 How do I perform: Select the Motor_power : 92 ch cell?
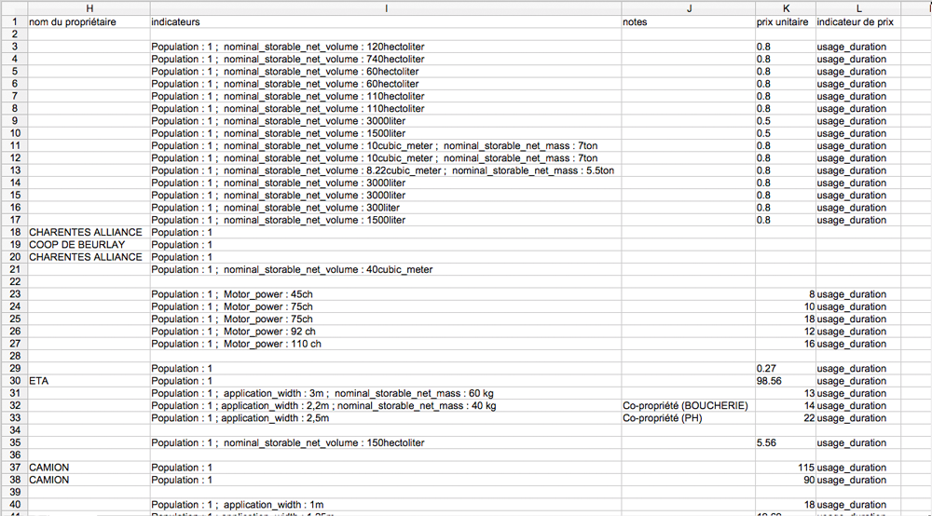pos(386,332)
